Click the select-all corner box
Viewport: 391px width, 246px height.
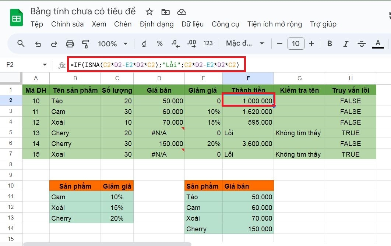(11, 78)
